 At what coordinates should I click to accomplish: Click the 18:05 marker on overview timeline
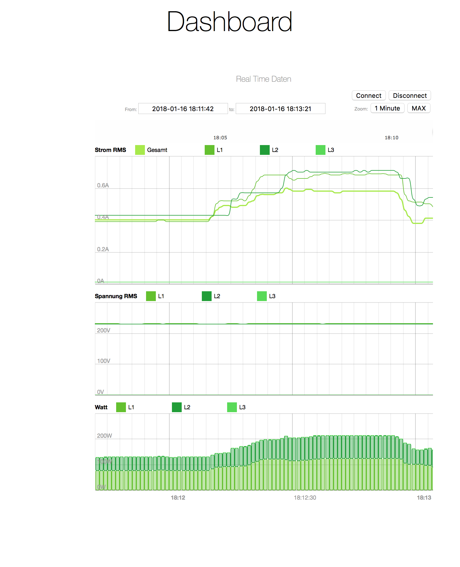click(x=220, y=138)
